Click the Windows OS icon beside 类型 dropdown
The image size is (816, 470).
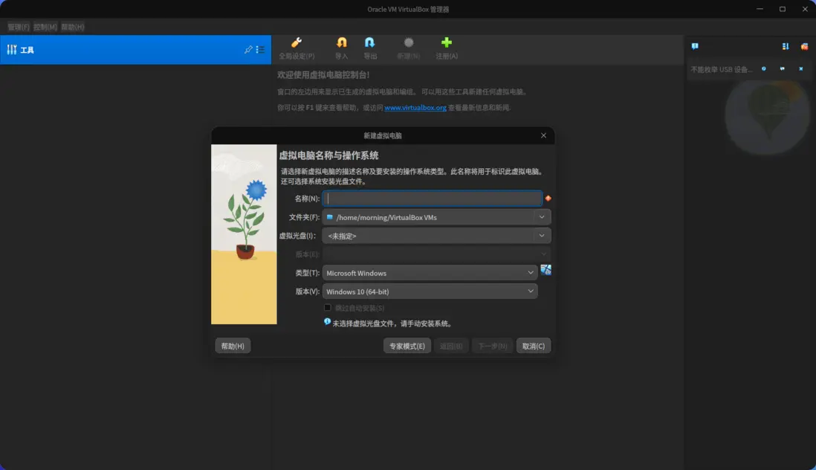(545, 270)
